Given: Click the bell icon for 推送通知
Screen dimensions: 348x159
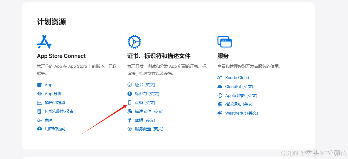Looking at the screenshot, I should coord(220,104).
